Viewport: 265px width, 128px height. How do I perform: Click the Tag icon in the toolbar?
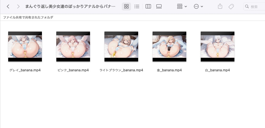pyautogui.click(x=231, y=6)
